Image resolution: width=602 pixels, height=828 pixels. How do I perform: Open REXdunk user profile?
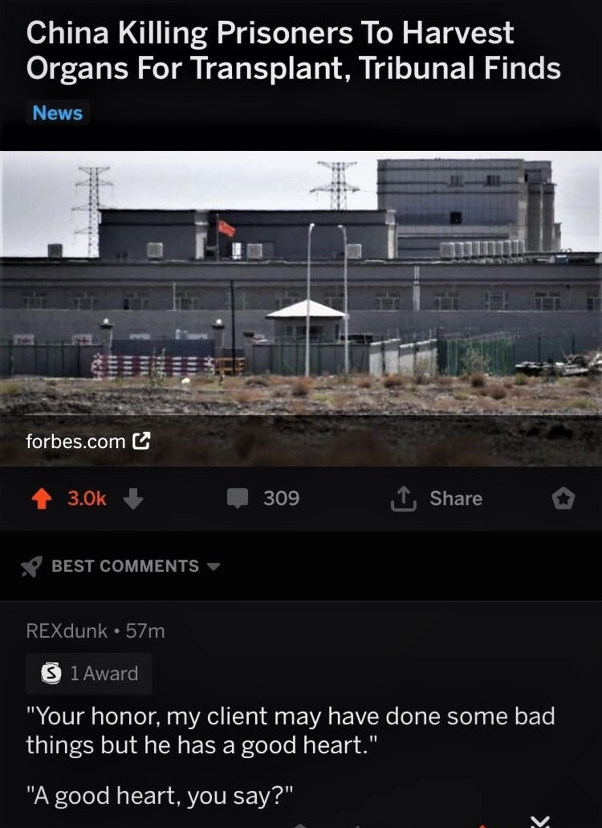(x=67, y=631)
